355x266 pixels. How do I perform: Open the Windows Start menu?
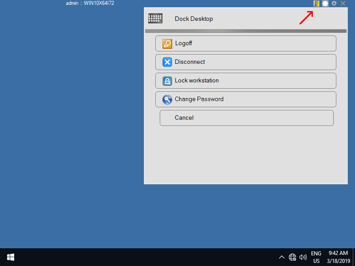(11, 257)
